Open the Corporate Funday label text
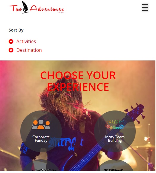Image resolution: width=156 pixels, height=173 pixels. [x=41, y=139]
